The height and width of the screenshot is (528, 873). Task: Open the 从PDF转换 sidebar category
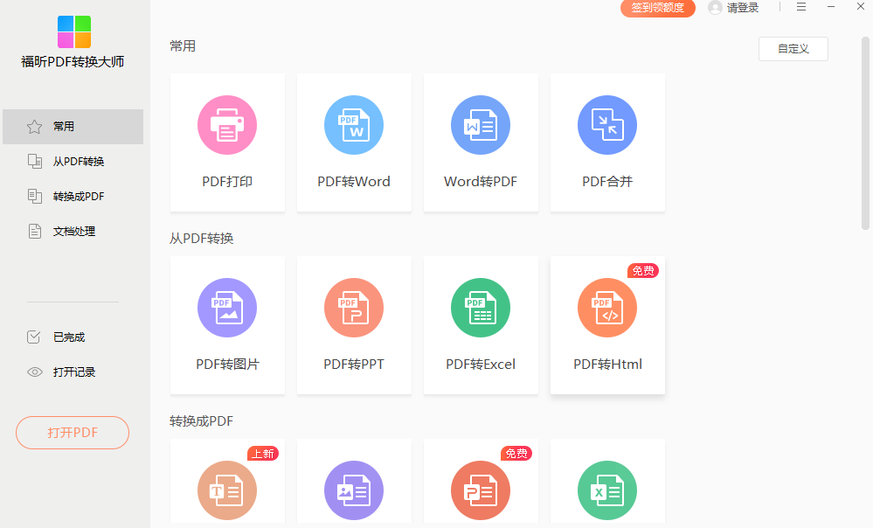click(73, 161)
